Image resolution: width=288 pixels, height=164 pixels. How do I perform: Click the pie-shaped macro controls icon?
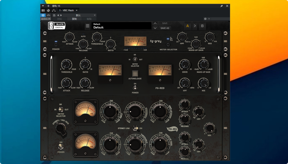coord(48,10)
